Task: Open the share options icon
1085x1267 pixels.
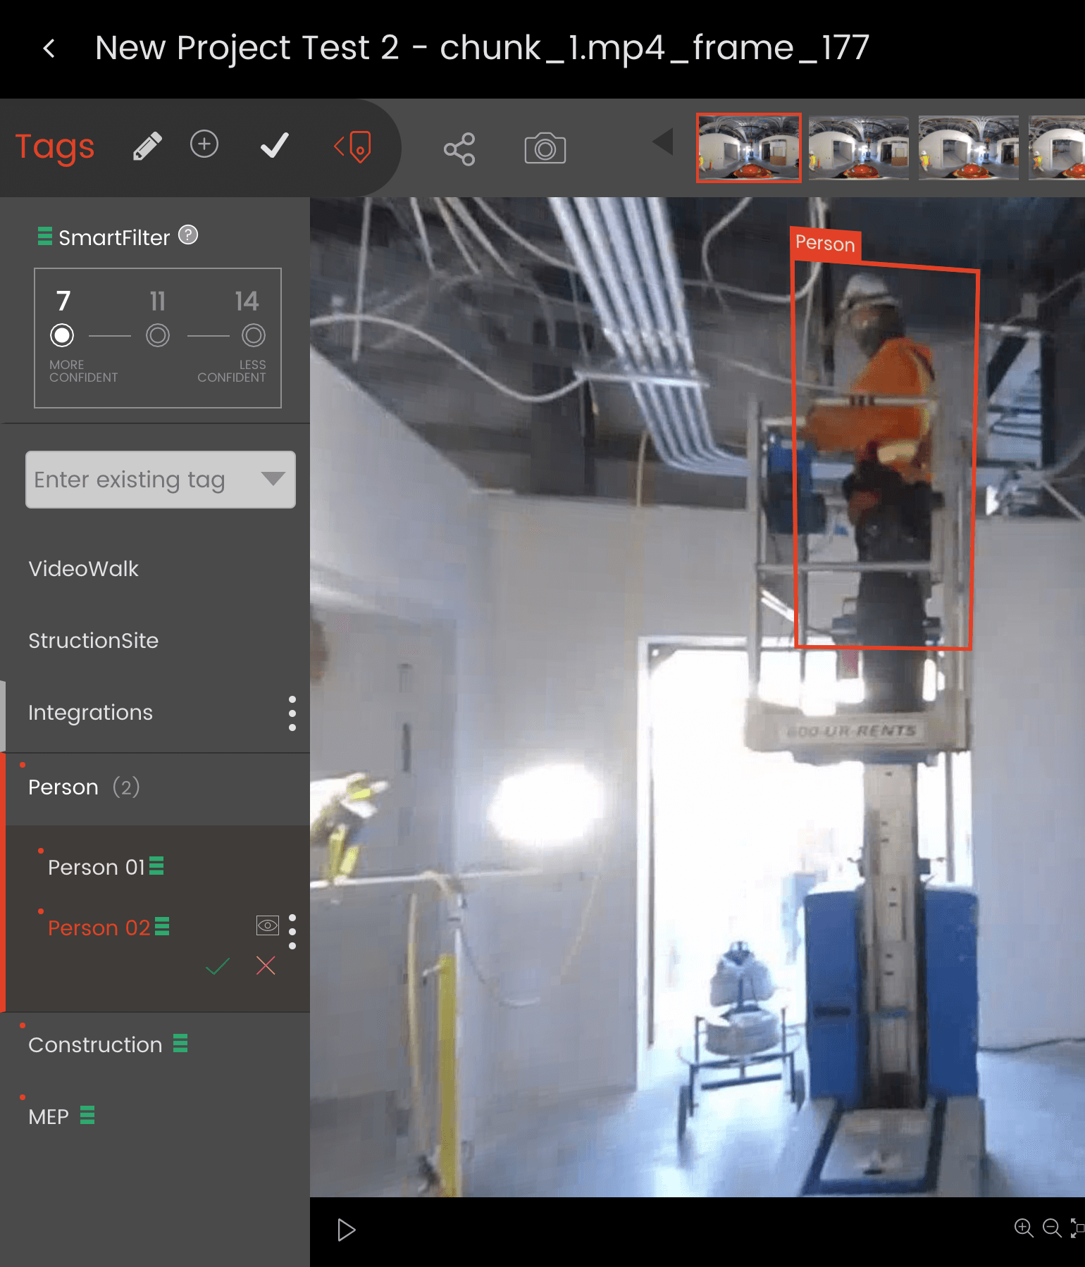Action: (459, 149)
